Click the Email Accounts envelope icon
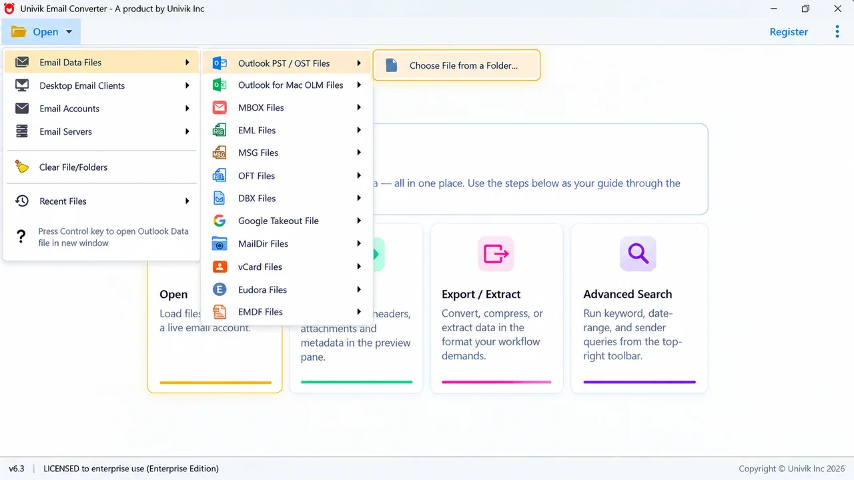The image size is (854, 480). 22,108
